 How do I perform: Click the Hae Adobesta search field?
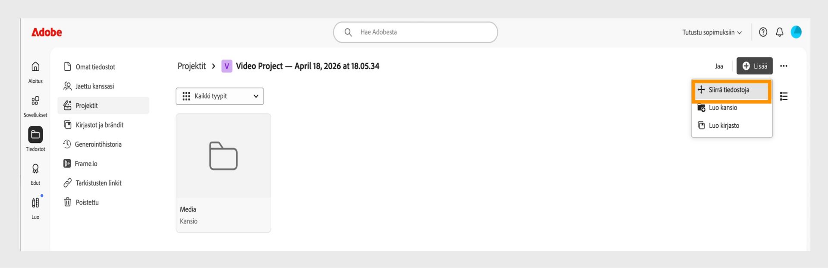pyautogui.click(x=415, y=32)
